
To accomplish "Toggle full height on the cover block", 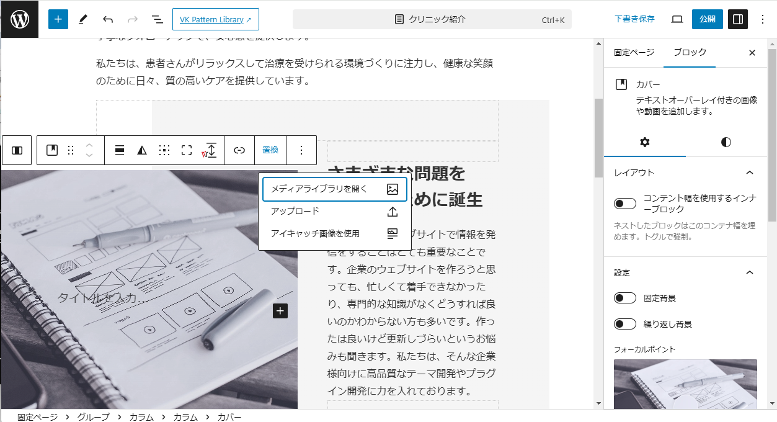I will coord(187,150).
